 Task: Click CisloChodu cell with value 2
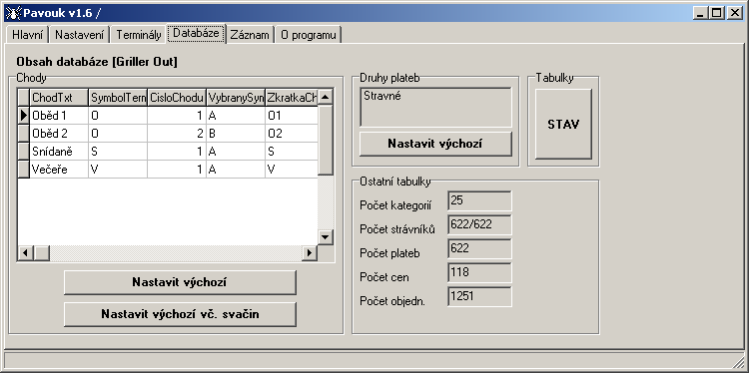(177, 134)
